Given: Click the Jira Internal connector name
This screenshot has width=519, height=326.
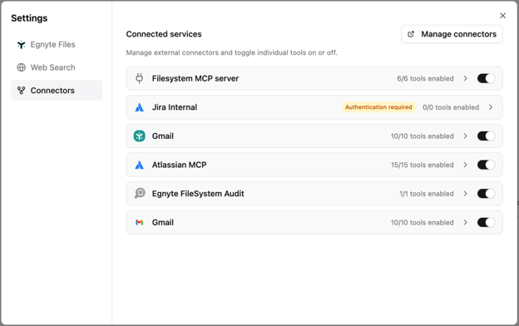Looking at the screenshot, I should [x=175, y=107].
